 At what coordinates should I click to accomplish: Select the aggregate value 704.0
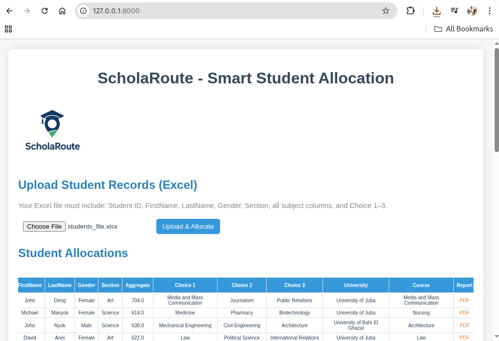click(x=137, y=300)
